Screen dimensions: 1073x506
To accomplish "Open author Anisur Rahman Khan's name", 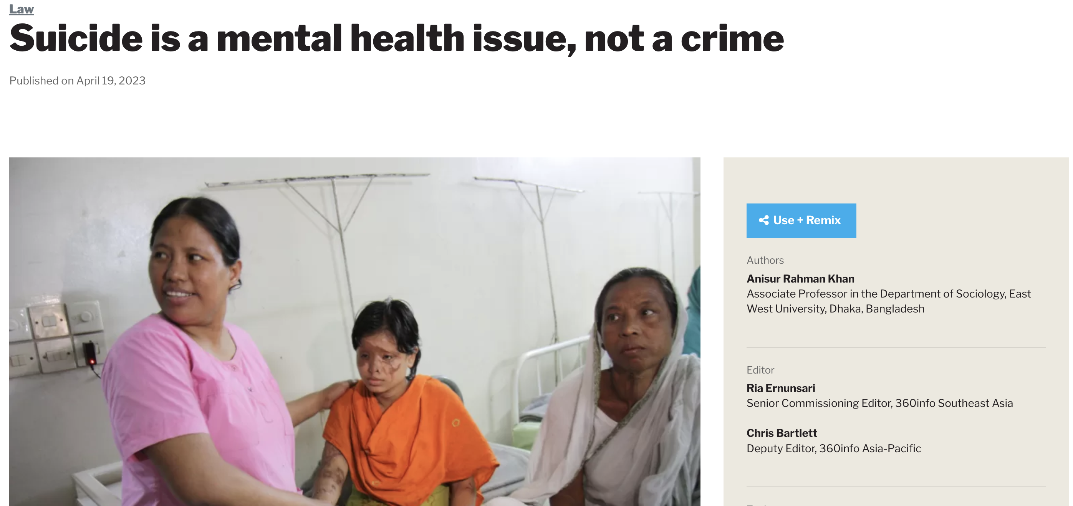I will 800,279.
